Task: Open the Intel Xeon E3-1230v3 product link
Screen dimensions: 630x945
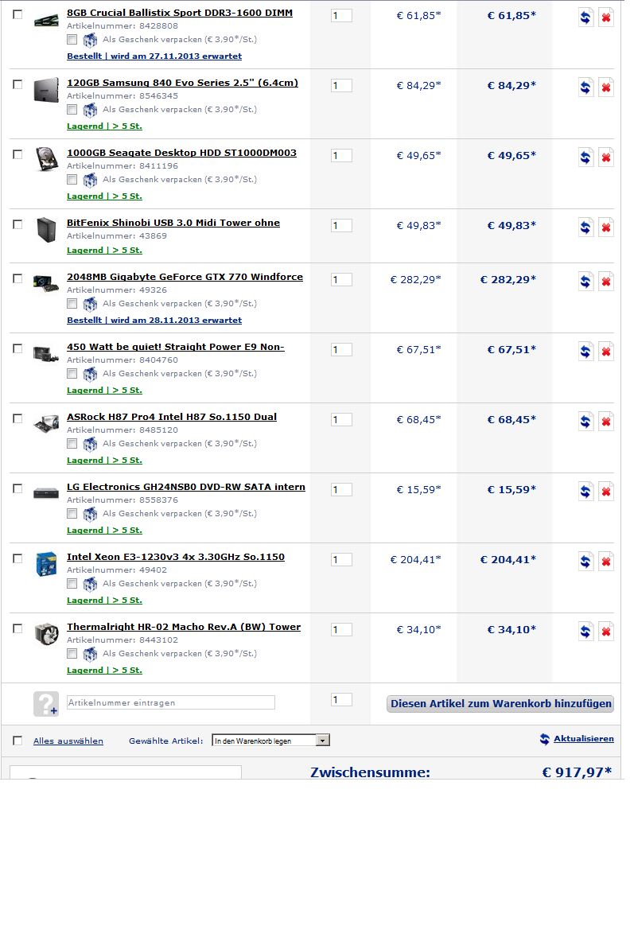Action: pyautogui.click(x=176, y=557)
